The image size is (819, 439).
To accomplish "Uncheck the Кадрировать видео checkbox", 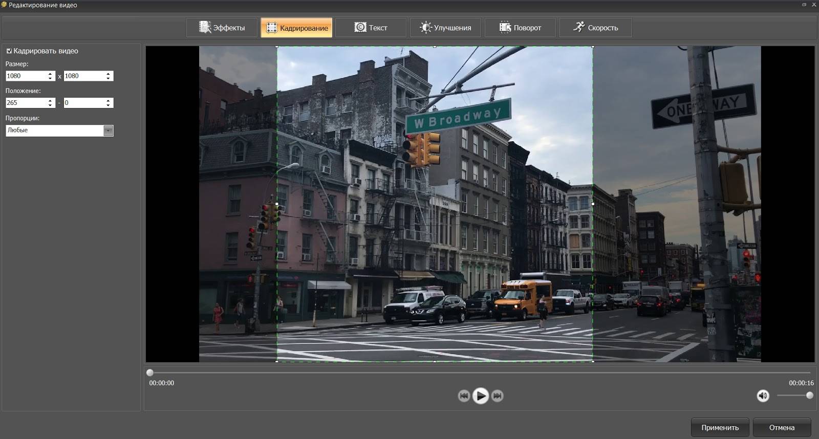I will coord(9,51).
